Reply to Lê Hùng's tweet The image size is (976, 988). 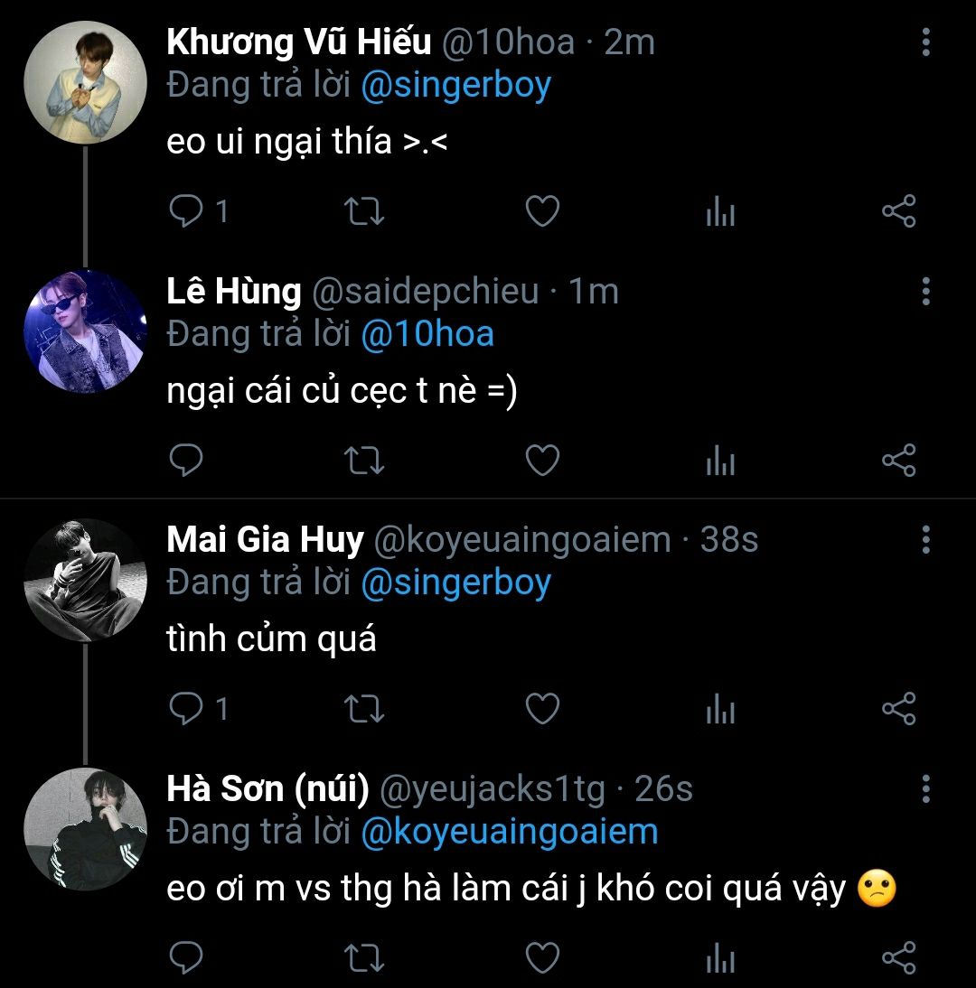click(x=187, y=461)
